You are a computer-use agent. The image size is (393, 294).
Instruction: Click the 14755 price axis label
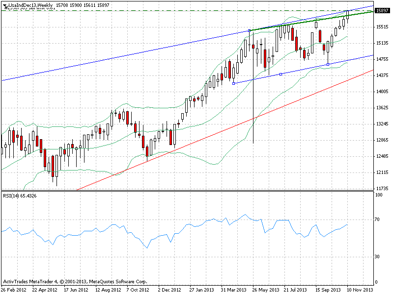(x=382, y=59)
